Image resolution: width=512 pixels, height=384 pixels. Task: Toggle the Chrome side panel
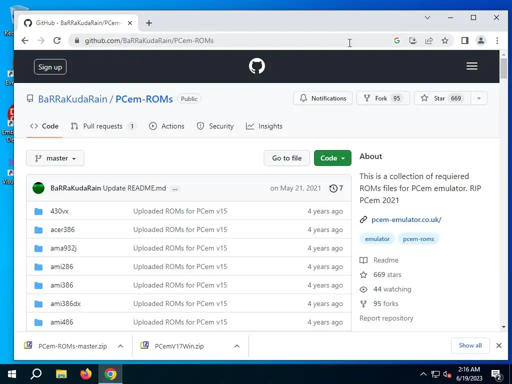click(464, 40)
